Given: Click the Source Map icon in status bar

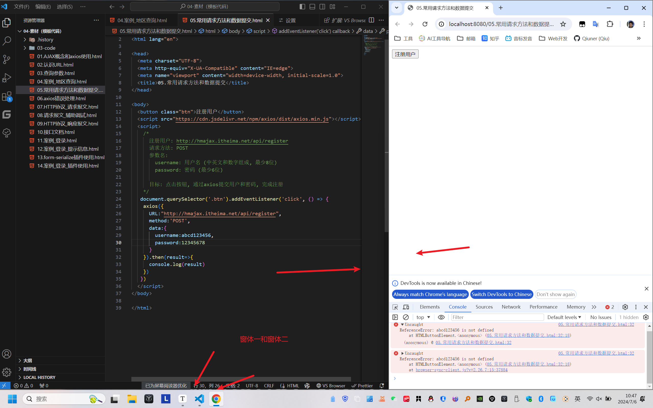Looking at the screenshot, I should pos(307,386).
